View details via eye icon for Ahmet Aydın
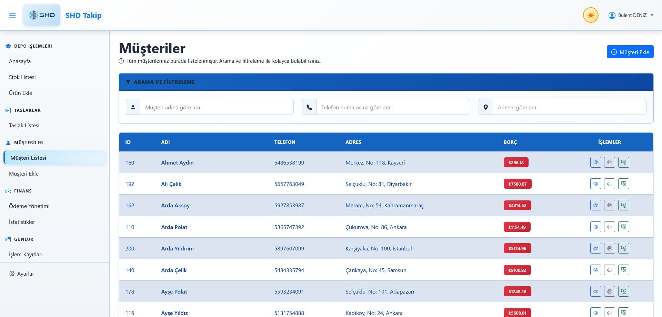Screen dimensions: 662x317 pyautogui.click(x=595, y=162)
